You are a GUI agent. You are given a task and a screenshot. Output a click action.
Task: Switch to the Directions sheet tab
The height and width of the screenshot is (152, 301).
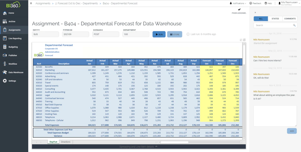point(66,142)
